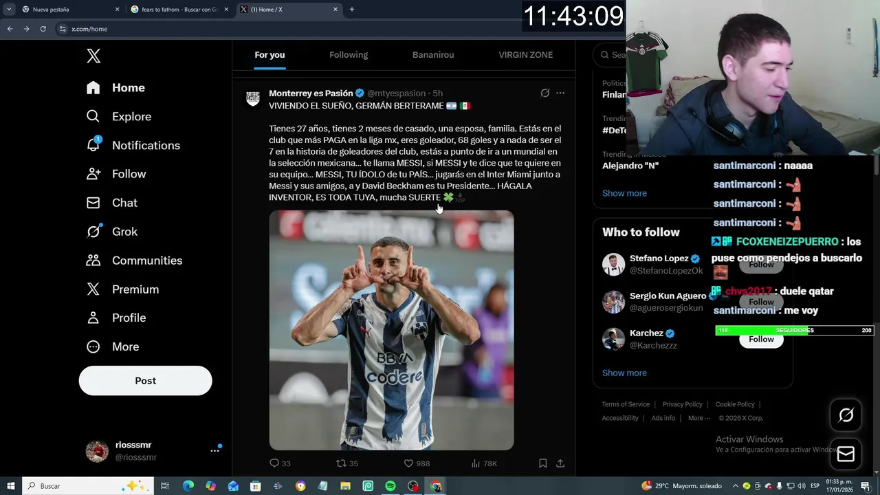This screenshot has width=880, height=495.
Task: Repost the post with 35 reposts
Action: (346, 463)
